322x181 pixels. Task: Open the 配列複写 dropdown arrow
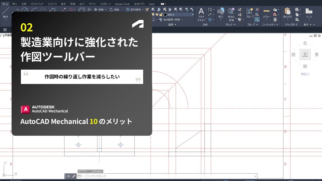tap(143, 10)
